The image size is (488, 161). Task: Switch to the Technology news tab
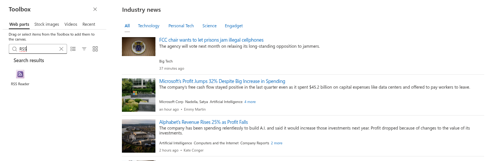click(149, 26)
